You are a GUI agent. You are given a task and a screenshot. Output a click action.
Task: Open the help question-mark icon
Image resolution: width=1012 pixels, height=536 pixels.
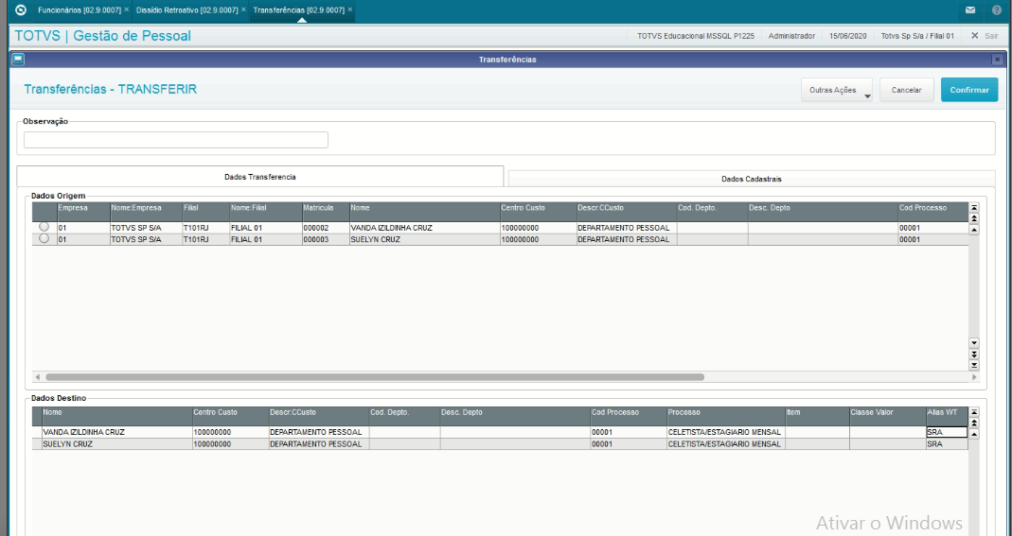point(997,10)
